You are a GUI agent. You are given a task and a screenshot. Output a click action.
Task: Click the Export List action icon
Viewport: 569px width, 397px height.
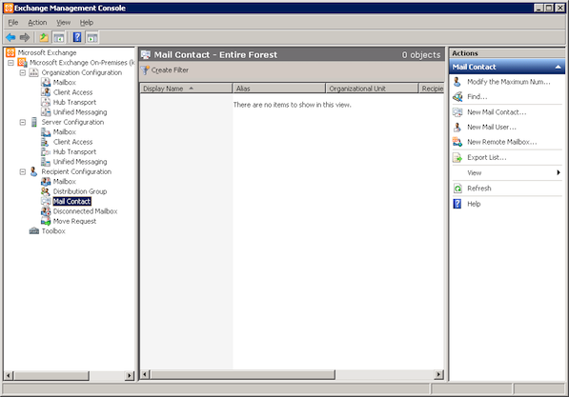pyautogui.click(x=457, y=157)
